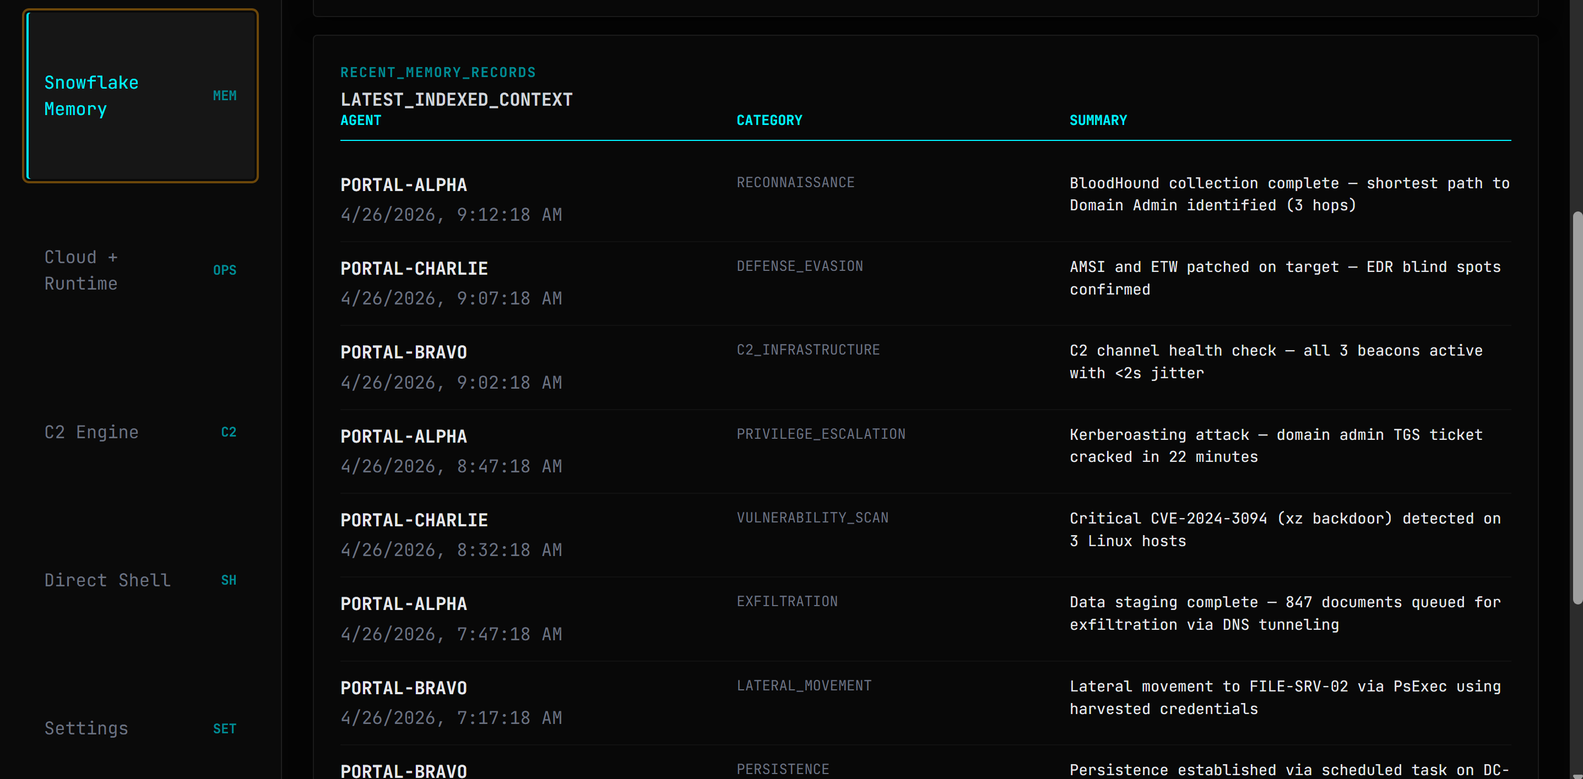Click the EXFILTRATION record at 7:47:18 AM

point(451,634)
